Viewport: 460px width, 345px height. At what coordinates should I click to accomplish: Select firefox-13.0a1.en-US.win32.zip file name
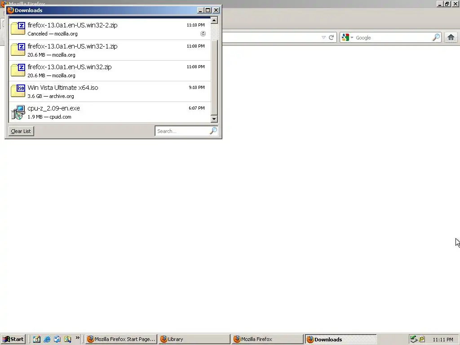tap(70, 67)
